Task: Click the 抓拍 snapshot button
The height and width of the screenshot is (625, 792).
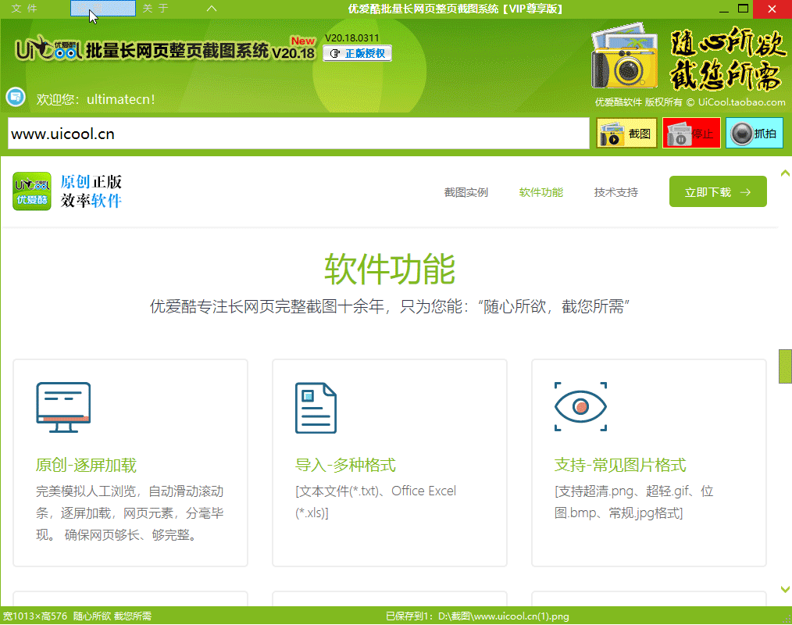Action: (x=754, y=134)
